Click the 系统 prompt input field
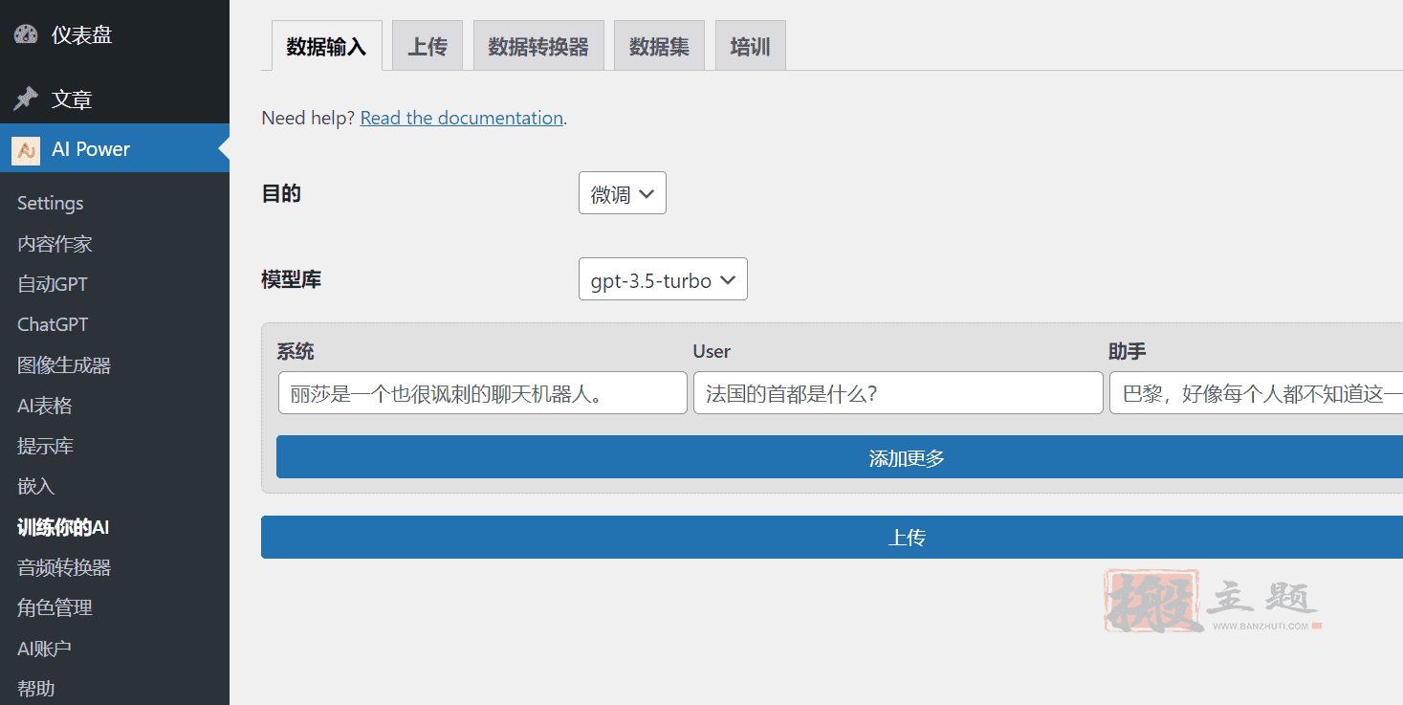This screenshot has height=705, width=1403. click(x=483, y=393)
